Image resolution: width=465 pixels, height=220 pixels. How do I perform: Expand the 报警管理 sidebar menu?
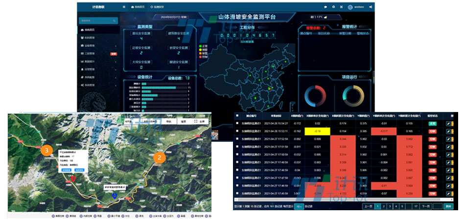98,69
